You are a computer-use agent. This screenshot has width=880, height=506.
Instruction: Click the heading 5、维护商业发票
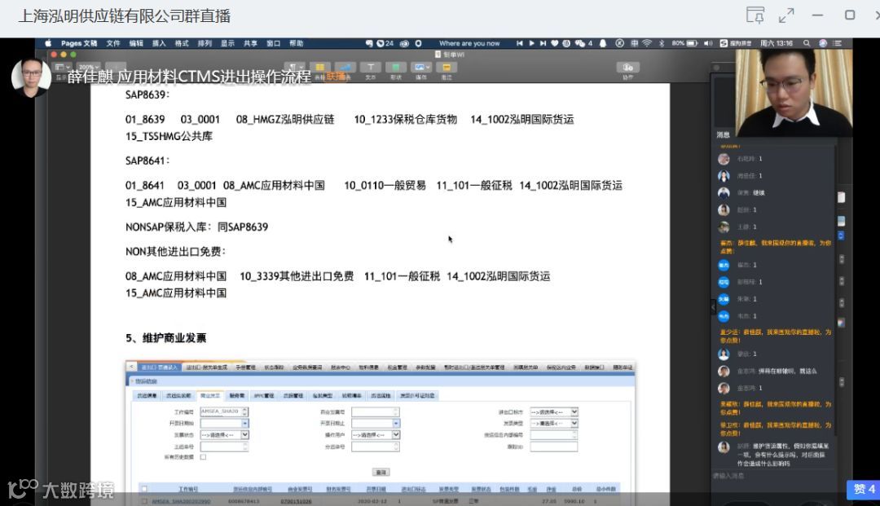[166, 337]
